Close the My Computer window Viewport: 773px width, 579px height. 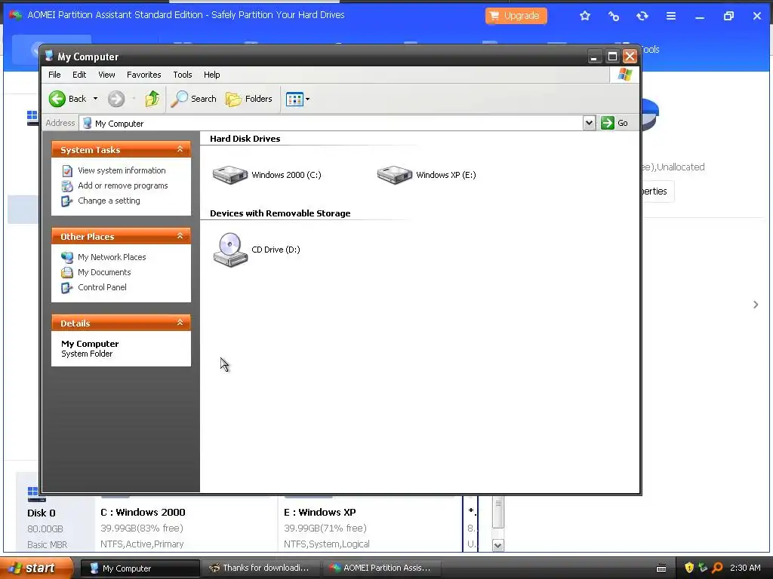[x=630, y=57]
